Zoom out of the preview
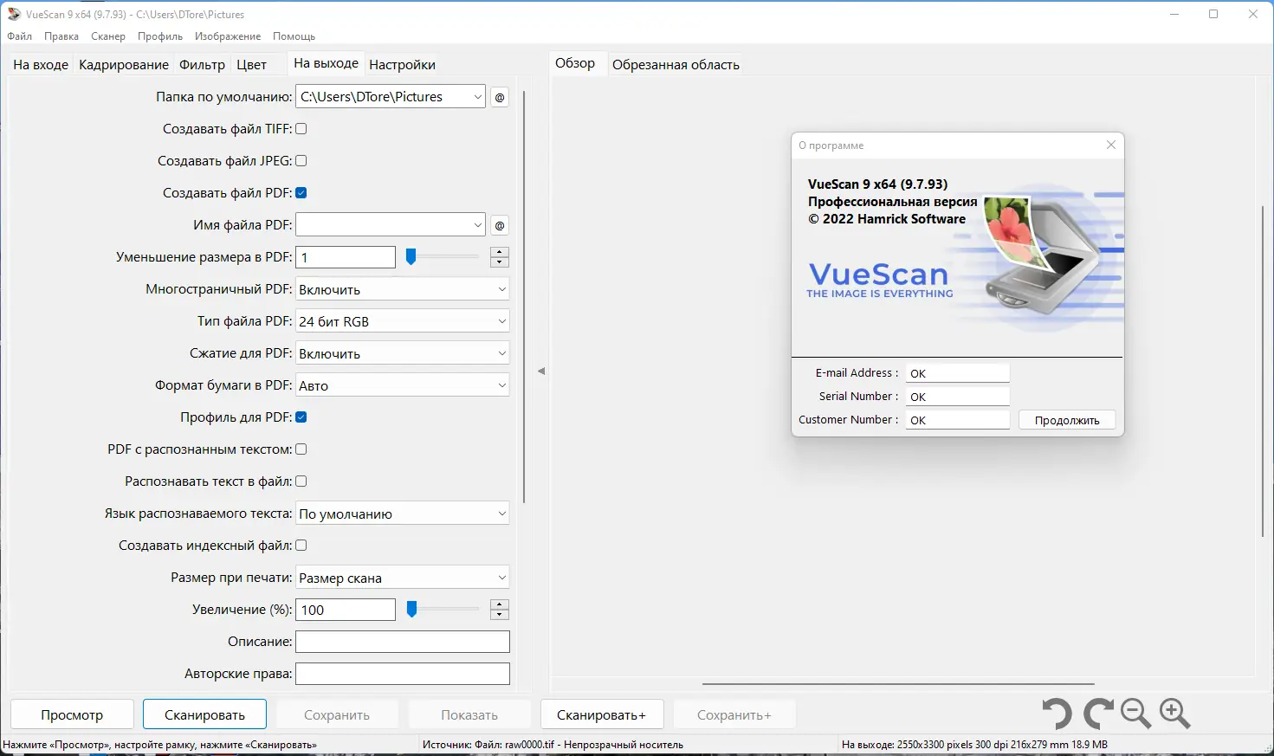Viewport: 1274px width, 756px height. [x=1135, y=714]
